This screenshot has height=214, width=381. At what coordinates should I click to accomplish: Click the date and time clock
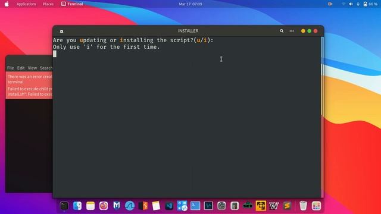coord(190,4)
